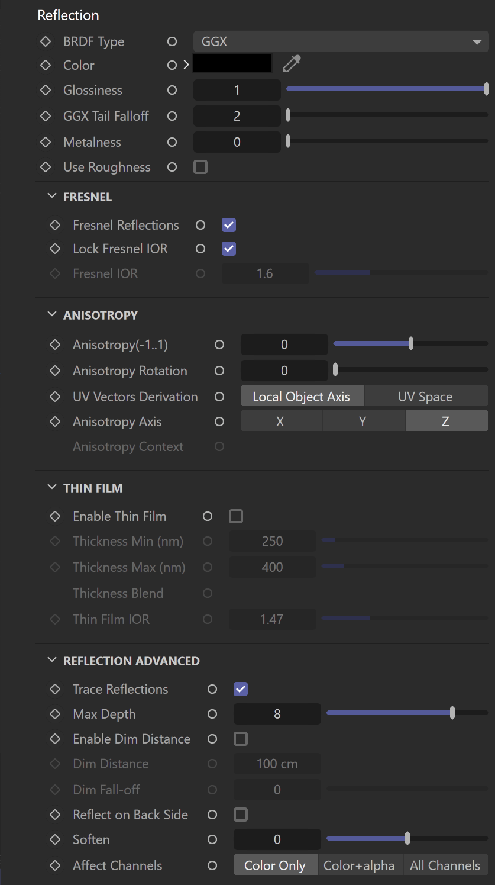Image resolution: width=495 pixels, height=885 pixels.
Task: Collapse the REFLECTION ADVANCED section
Action: coord(52,661)
